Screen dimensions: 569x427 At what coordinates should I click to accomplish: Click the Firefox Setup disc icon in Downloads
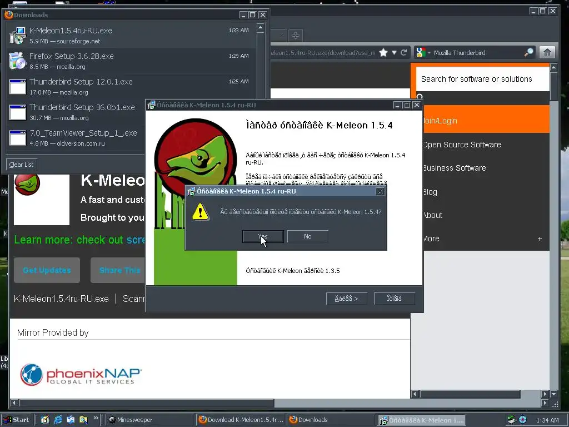click(18, 61)
